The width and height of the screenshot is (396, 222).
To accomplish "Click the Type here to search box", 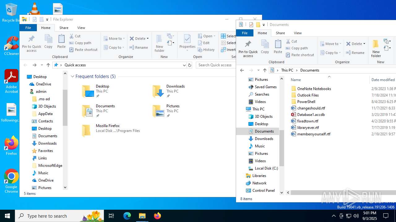I will click(60, 216).
